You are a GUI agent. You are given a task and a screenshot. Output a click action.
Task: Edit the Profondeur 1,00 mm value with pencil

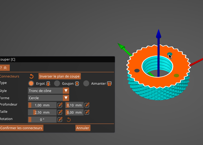click(60, 105)
